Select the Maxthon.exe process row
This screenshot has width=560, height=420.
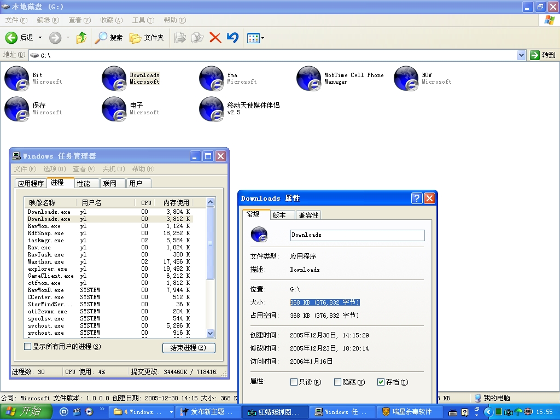coord(109,261)
